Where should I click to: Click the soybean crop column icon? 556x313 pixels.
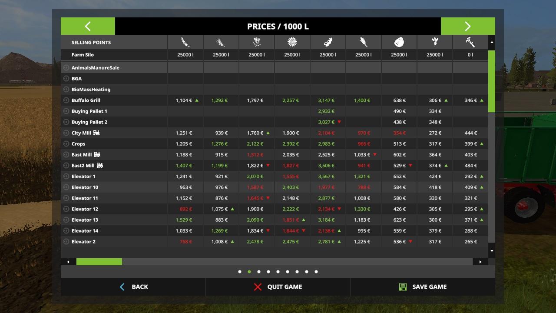point(328,42)
